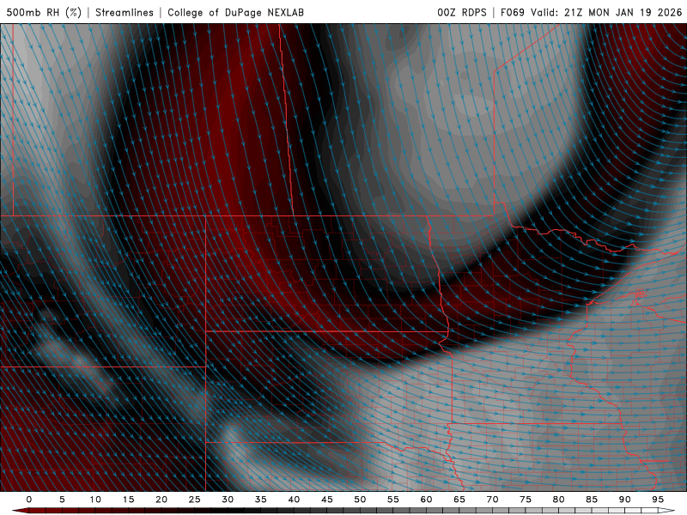
Task: Click "College of DuPage NEXLAB" header text
Action: (235, 12)
